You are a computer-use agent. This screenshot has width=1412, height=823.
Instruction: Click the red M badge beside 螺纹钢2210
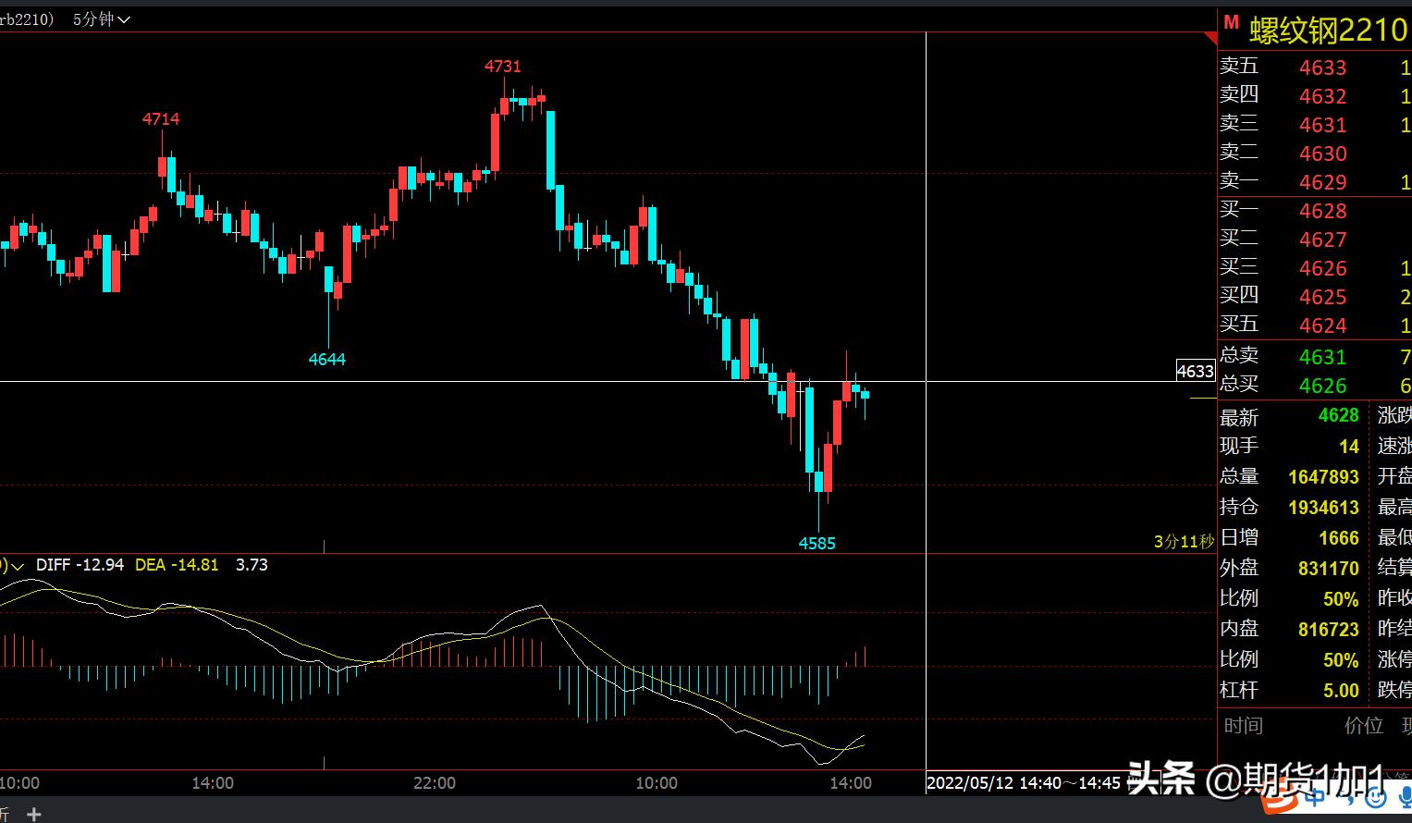pos(1231,23)
